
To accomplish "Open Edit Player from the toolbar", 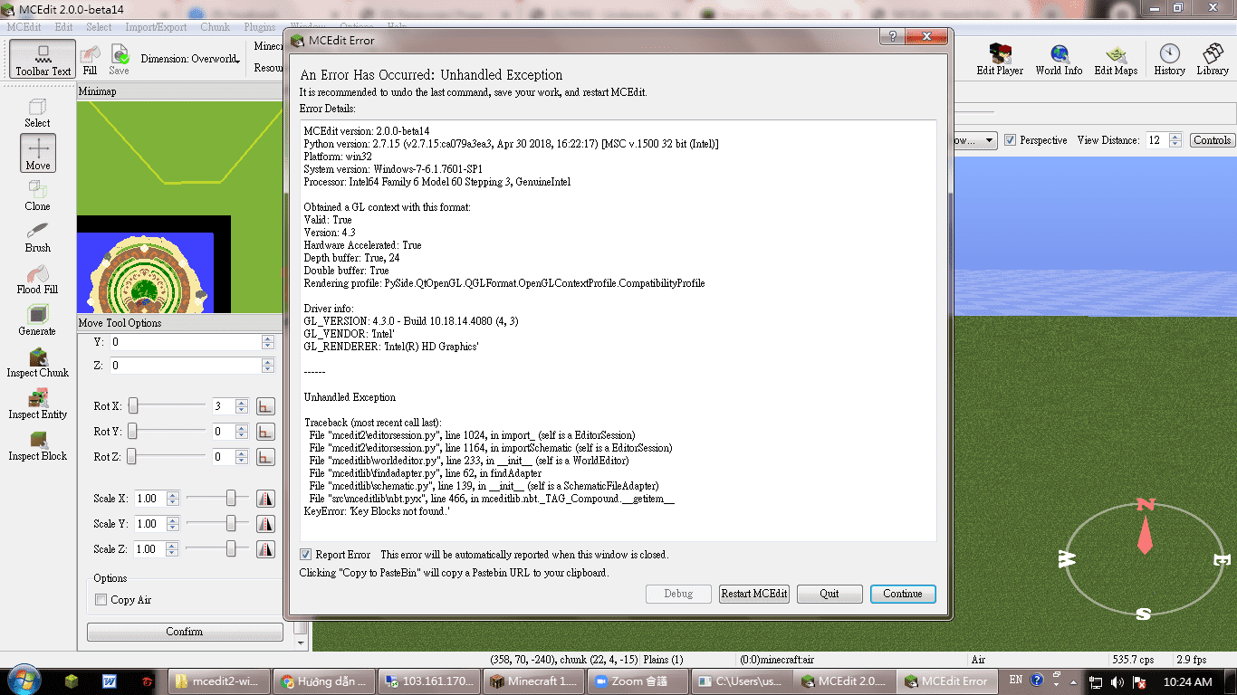I will click(x=1000, y=60).
